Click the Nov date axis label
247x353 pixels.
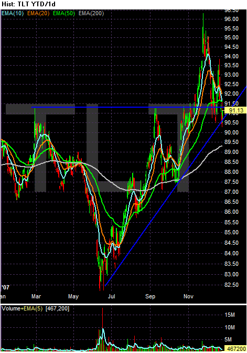pyautogui.click(x=188, y=296)
